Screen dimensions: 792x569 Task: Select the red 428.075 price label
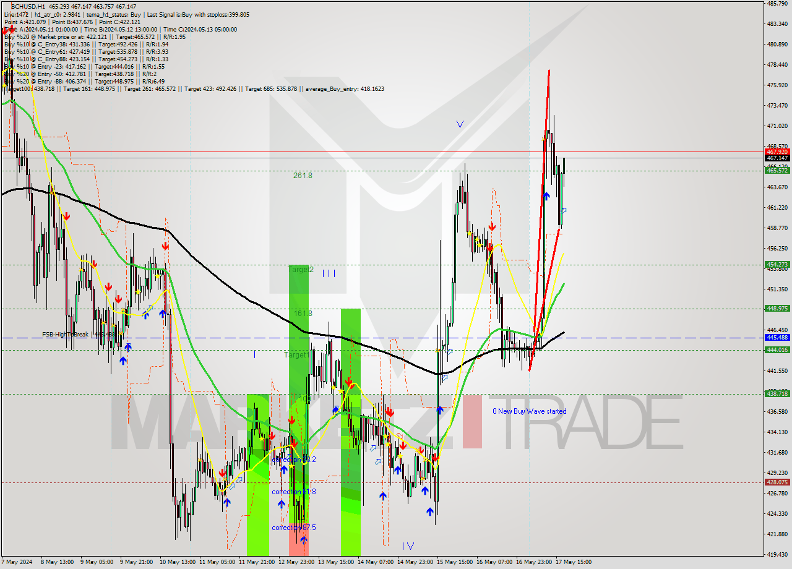click(x=777, y=482)
